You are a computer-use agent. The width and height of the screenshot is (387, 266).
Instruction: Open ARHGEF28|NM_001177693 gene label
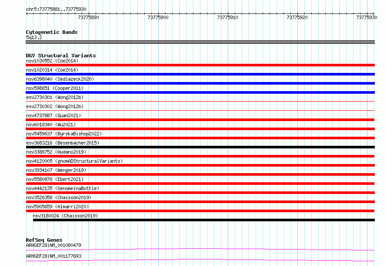point(53,256)
